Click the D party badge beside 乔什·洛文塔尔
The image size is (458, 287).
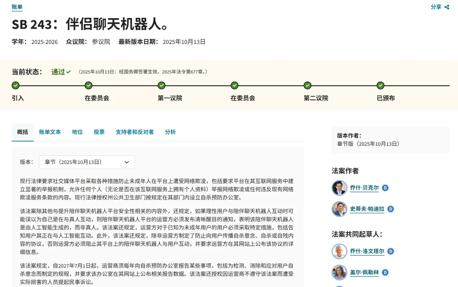point(391,251)
